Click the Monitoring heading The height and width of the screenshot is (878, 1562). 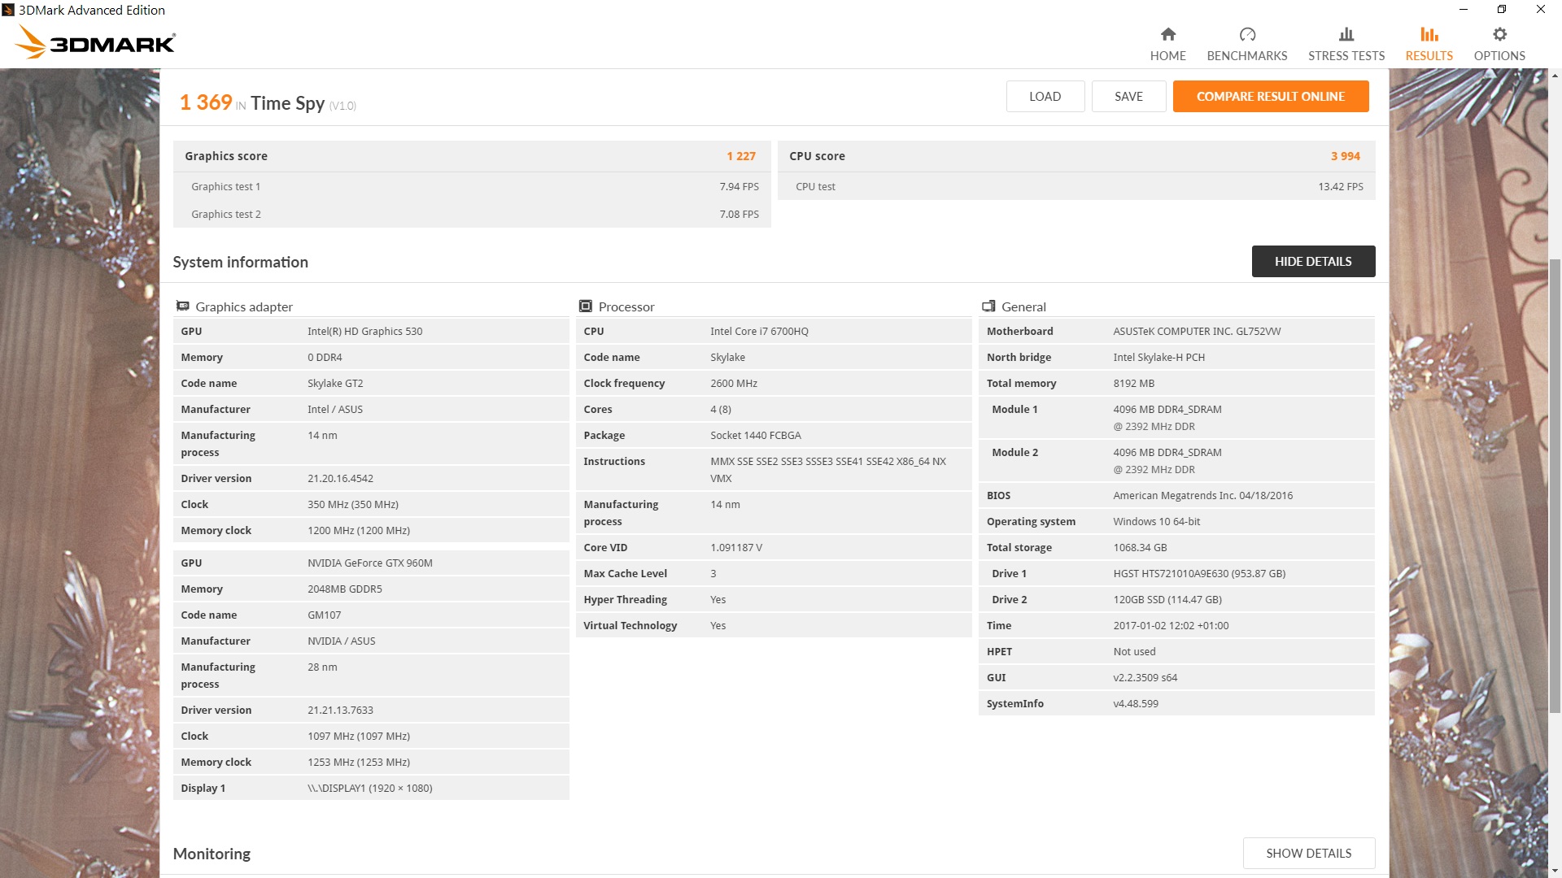[212, 854]
